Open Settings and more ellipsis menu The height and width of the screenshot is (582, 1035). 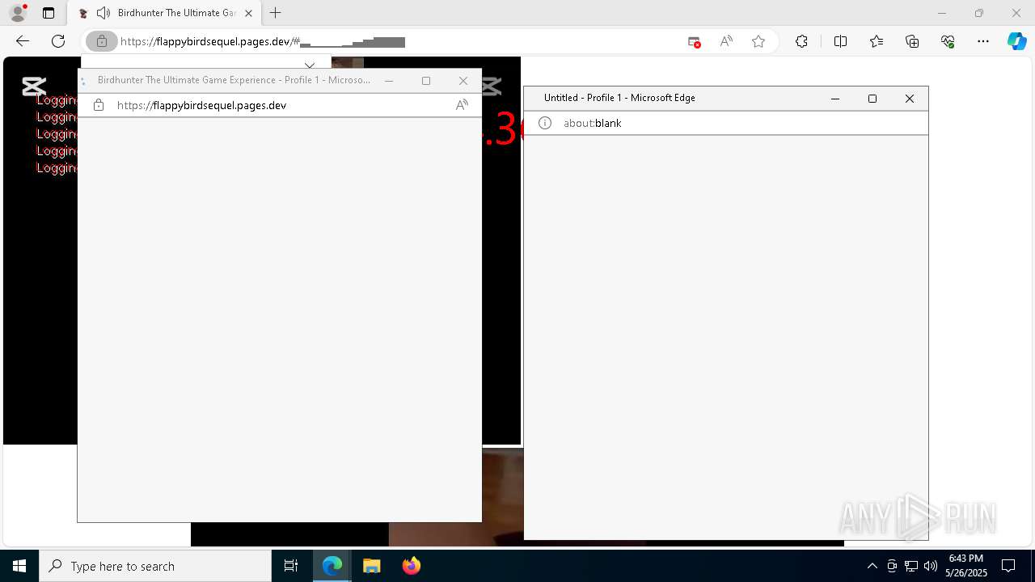tap(983, 41)
